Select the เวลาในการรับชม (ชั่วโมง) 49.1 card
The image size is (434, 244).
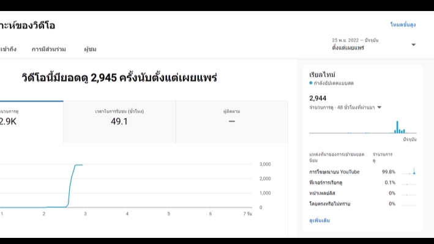click(x=119, y=122)
